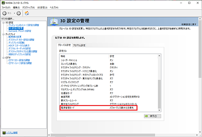Click the Forward arrow navigation icon
This screenshot has height=137, width=202.
pyautogui.click(x=19, y=13)
